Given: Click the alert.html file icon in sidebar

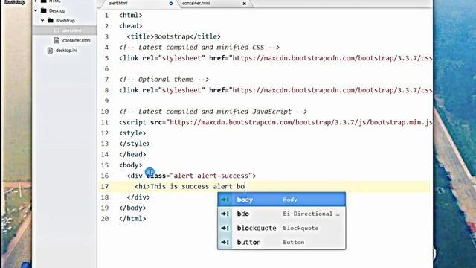Looking at the screenshot, I should pyautogui.click(x=57, y=31).
